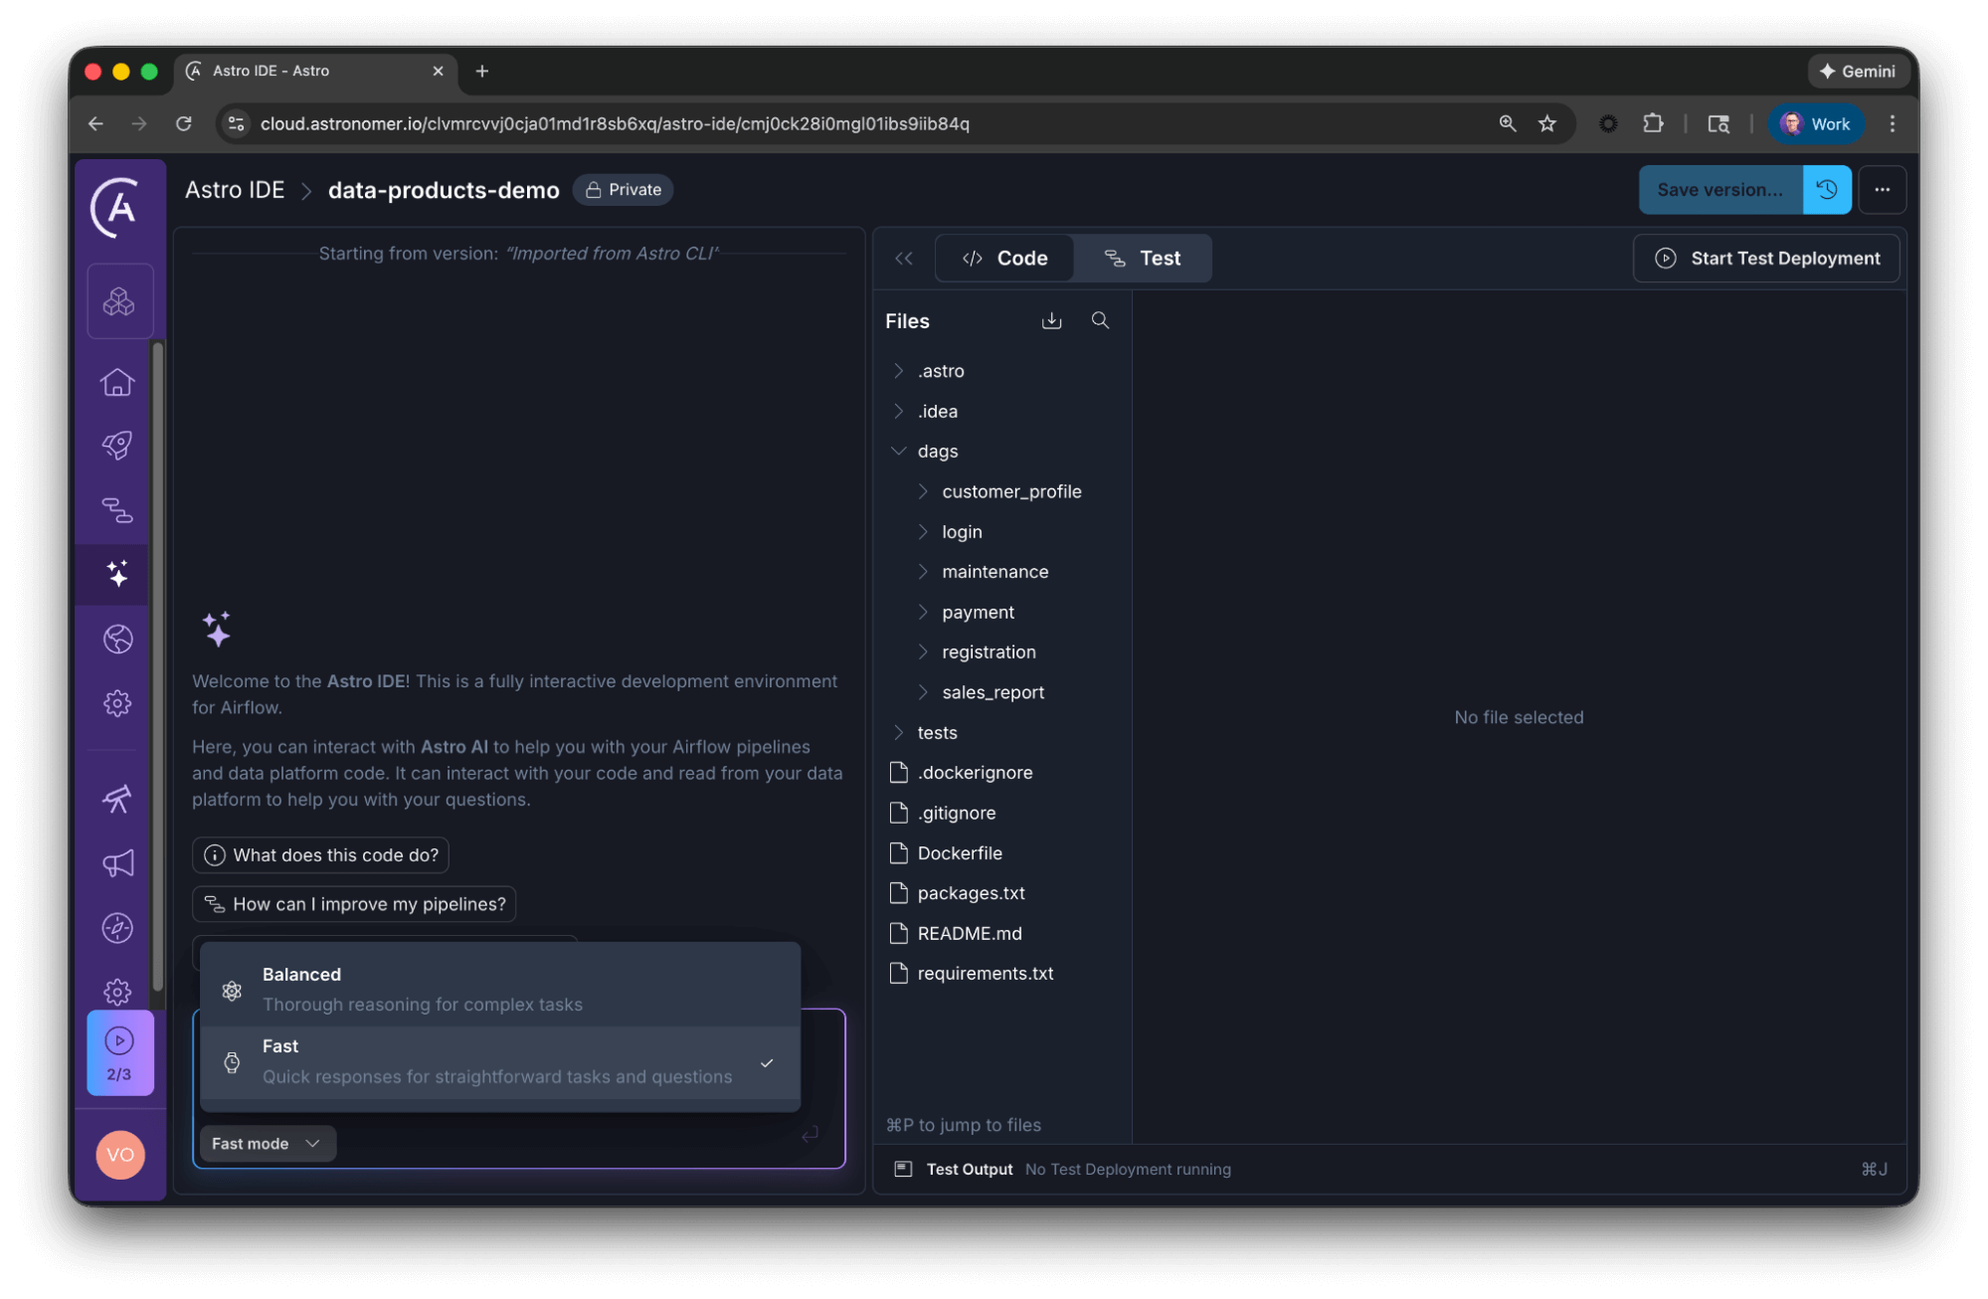Click Start Test Deployment button
The width and height of the screenshot is (1988, 1299).
pos(1766,259)
